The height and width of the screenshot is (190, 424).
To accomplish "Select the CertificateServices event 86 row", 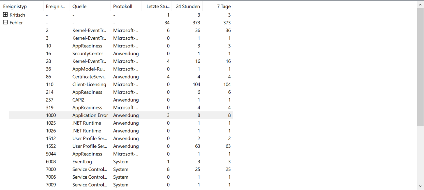I will (x=89, y=77).
